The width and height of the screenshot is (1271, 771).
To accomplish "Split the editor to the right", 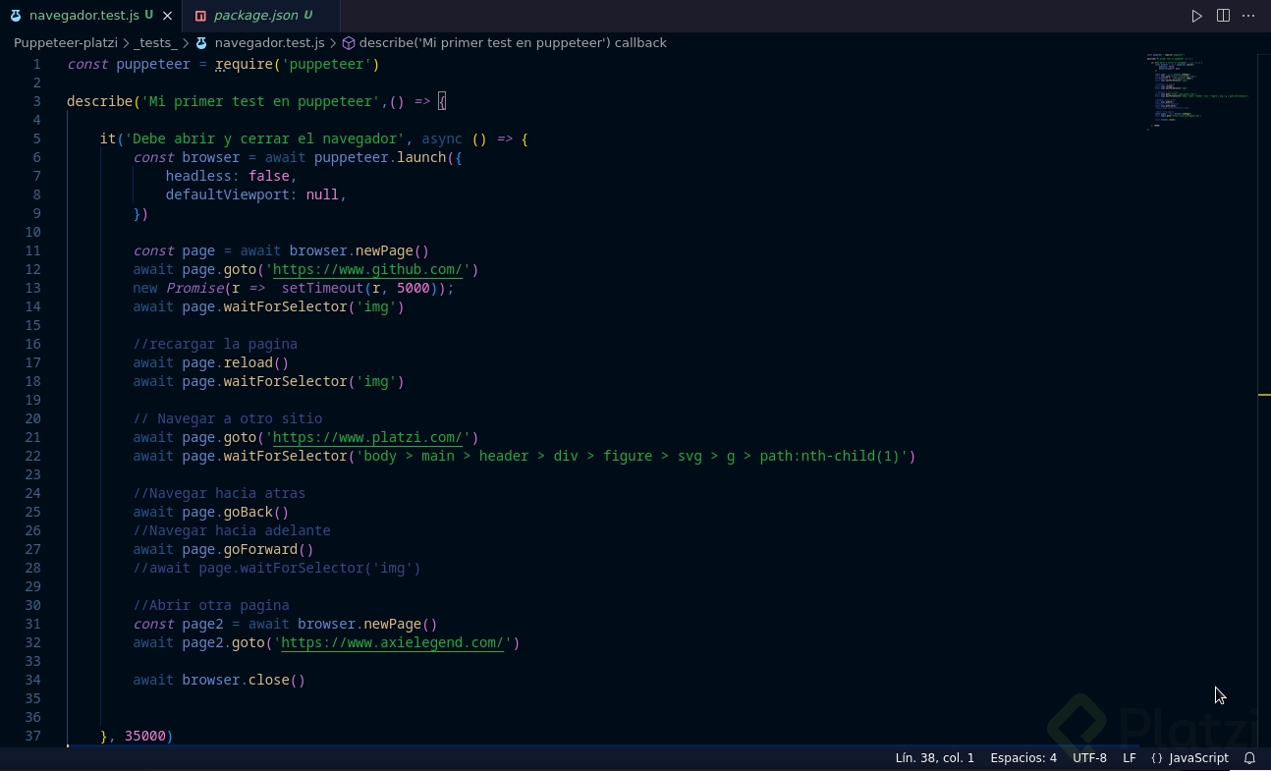I will tap(1223, 16).
